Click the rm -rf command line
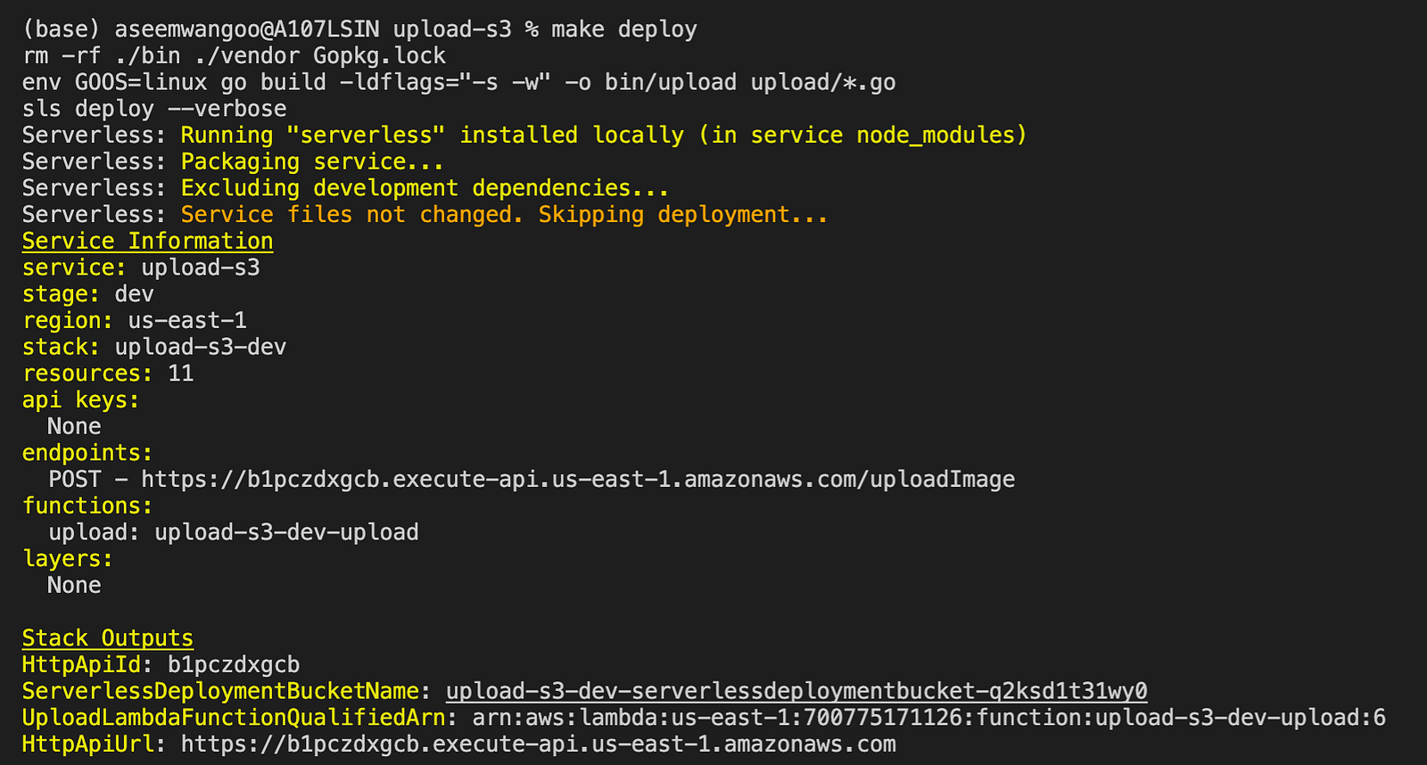The height and width of the screenshot is (765, 1427). pyautogui.click(x=234, y=56)
